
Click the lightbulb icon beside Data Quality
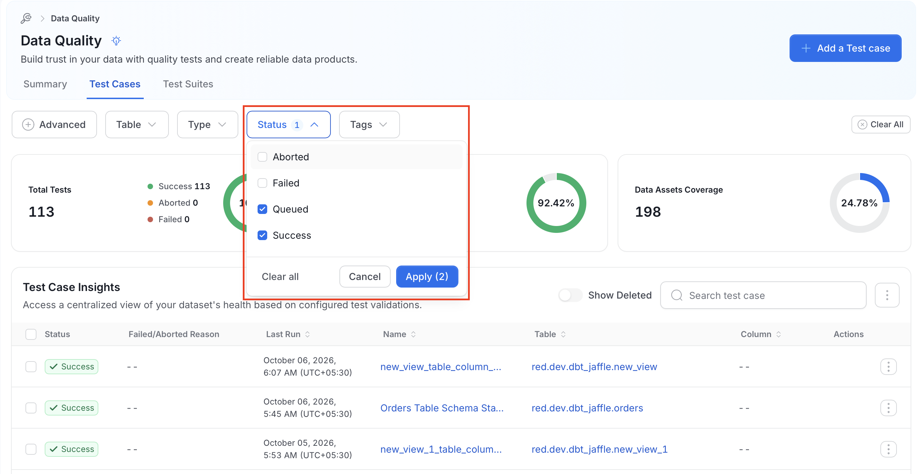(116, 41)
